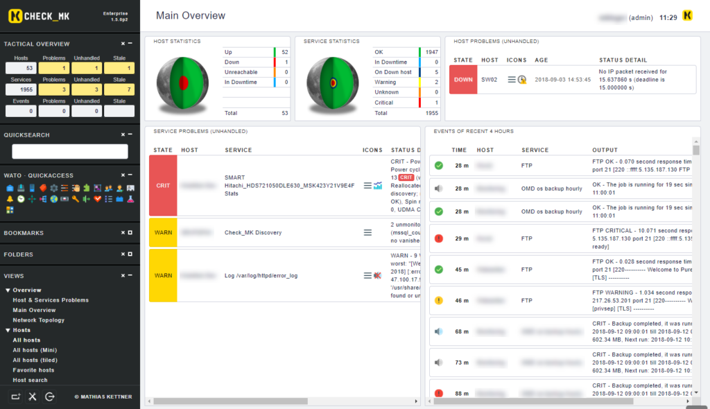This screenshot has height=409, width=710.
Task: Click the Check_MK logo in the sidebar header
Action: tap(39, 17)
